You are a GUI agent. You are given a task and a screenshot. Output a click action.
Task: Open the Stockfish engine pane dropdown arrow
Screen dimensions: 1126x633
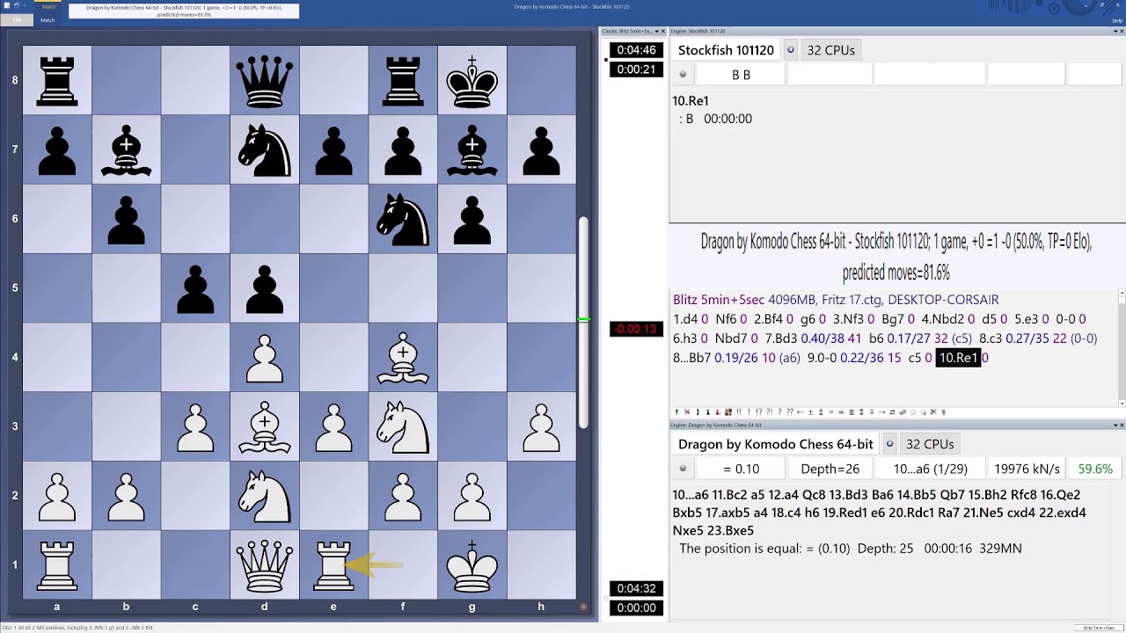(x=1115, y=32)
